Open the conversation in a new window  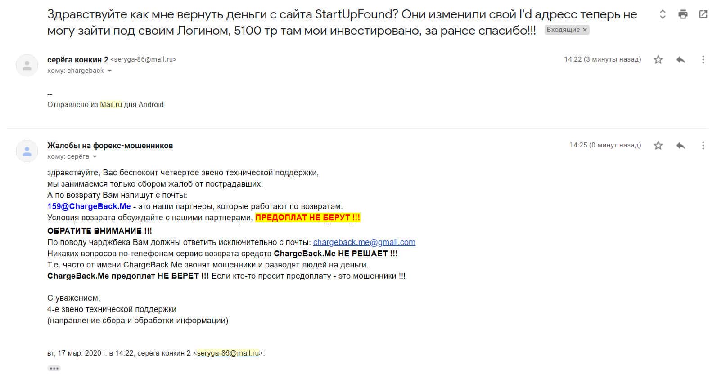pos(703,14)
